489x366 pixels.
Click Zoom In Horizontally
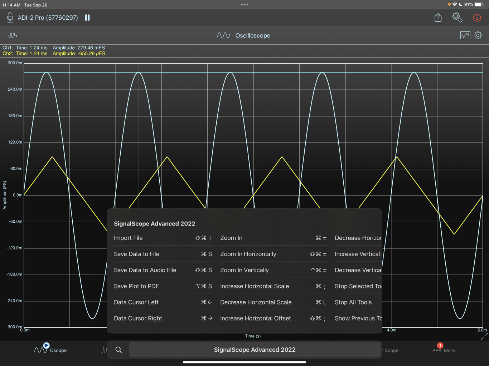248,254
